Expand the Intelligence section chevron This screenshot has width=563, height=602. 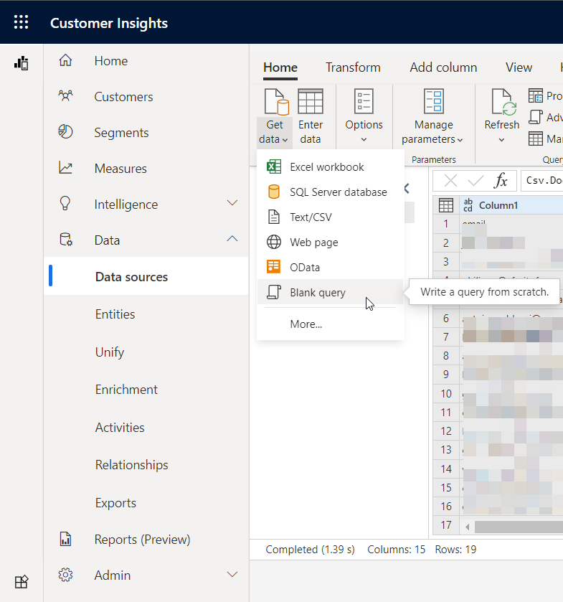click(x=232, y=203)
